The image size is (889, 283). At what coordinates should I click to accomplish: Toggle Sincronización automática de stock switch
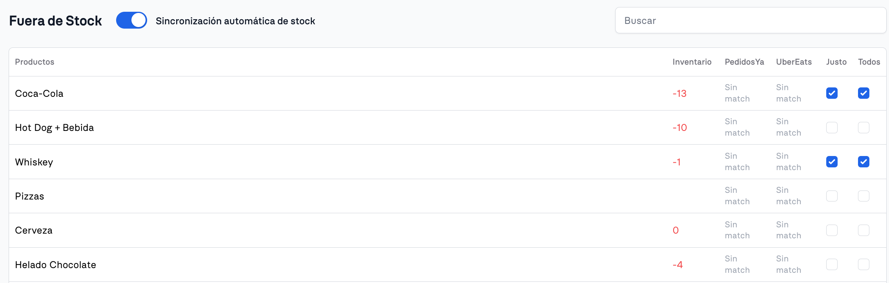coord(131,20)
